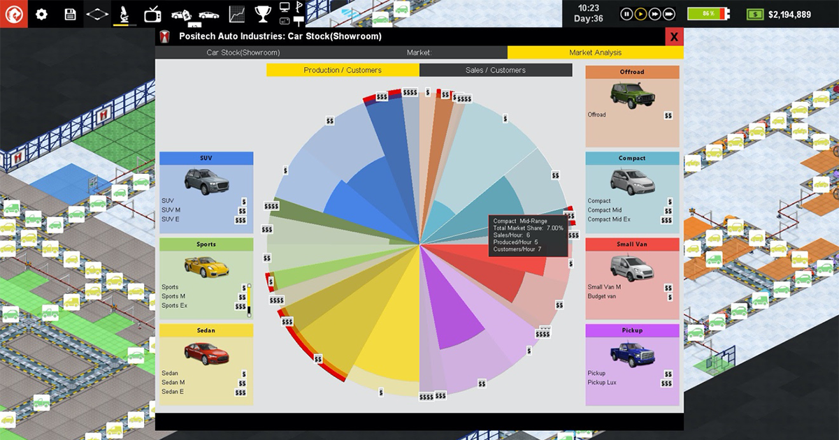Click the marketing TV icon
This screenshot has width=839, height=440.
tap(152, 13)
